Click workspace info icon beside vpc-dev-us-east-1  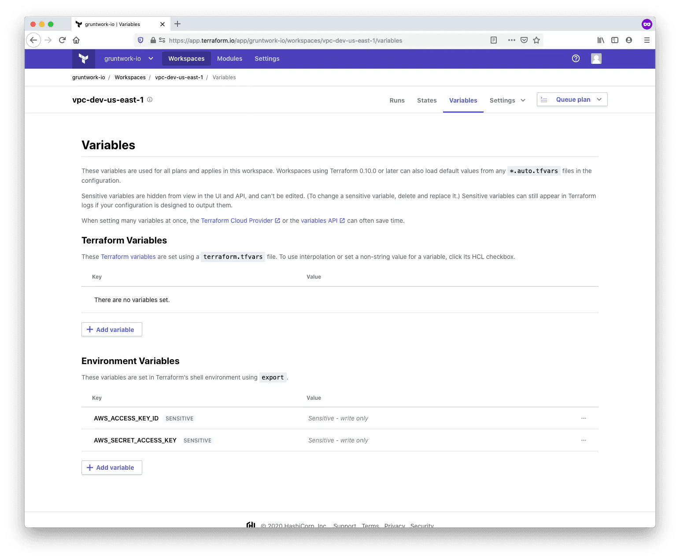pyautogui.click(x=150, y=99)
